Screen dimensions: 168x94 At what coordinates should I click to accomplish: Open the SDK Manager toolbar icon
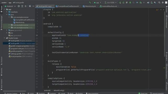(155, 3)
